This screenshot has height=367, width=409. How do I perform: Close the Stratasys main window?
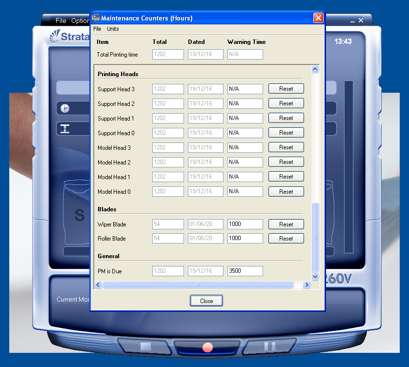tap(361, 20)
